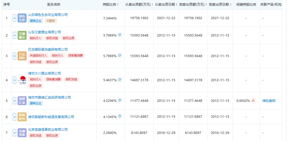Click 限制高消费 tag under 潍坊大川置业
Image resolution: width=287 pixels, height=141 pixels.
(x=53, y=79)
